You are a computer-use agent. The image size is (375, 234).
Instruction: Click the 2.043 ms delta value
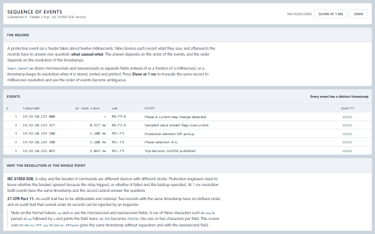coord(98,151)
